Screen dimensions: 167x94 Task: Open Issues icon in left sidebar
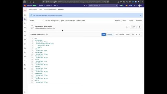click(25, 23)
